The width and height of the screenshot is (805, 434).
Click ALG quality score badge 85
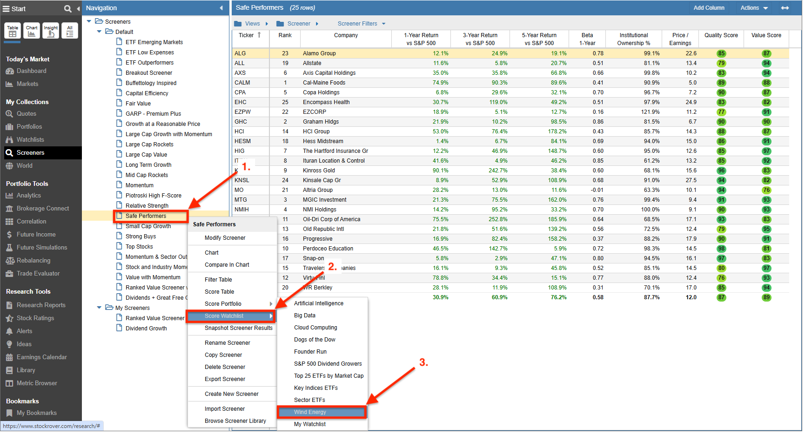coord(721,53)
